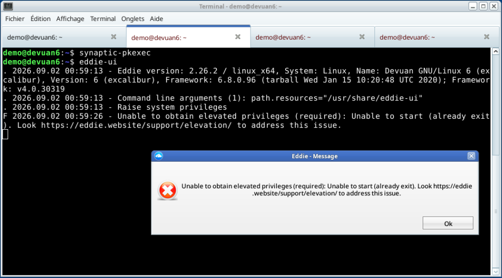502x278 pixels.
Task: Open the Onglets menu
Action: point(133,19)
